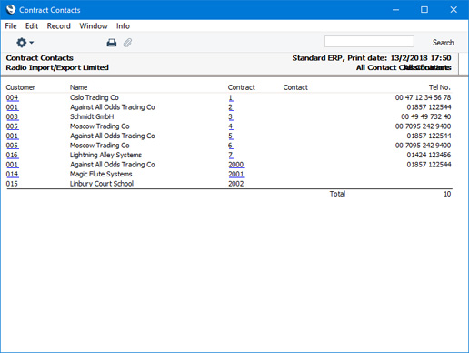
Task: Click the app logo in title bar
Action: pyautogui.click(x=11, y=10)
